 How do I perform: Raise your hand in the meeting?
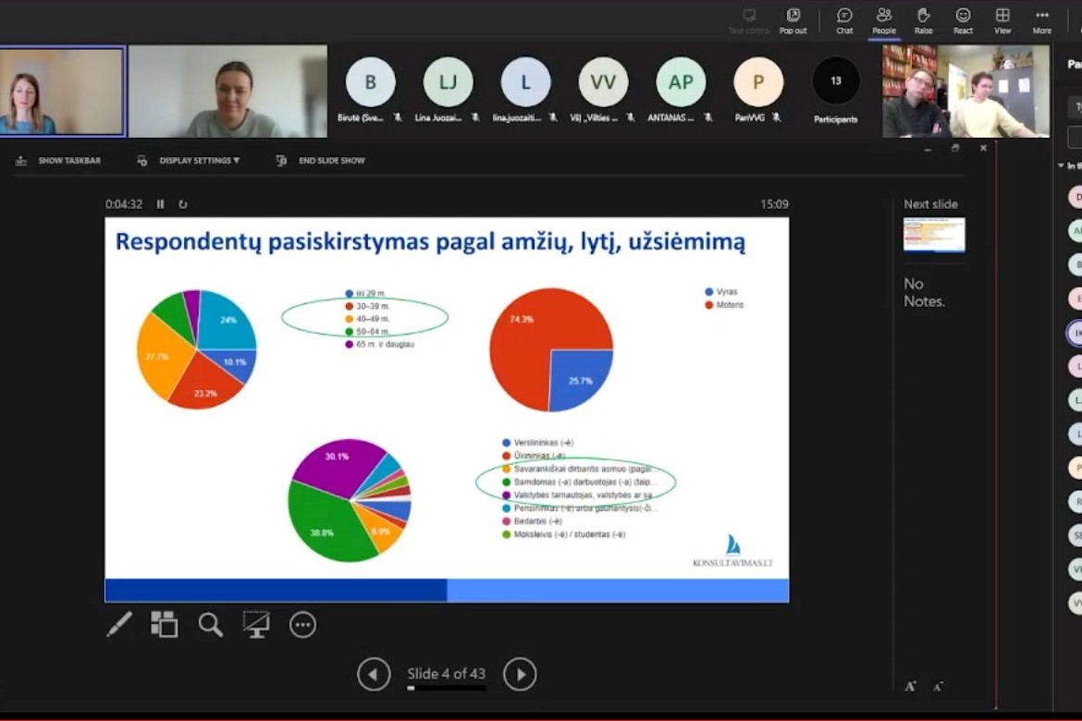click(x=923, y=20)
